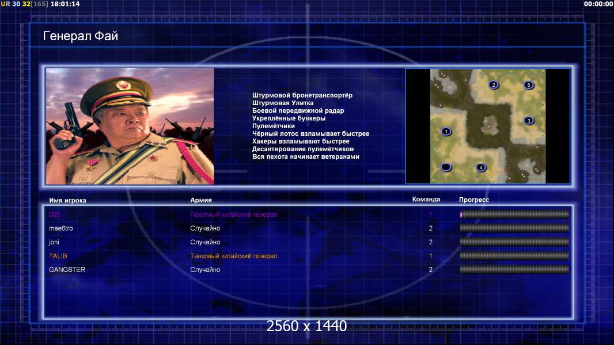Screen dimensions: 614x345
Task: Click the Команда column header
Action: 426,200
